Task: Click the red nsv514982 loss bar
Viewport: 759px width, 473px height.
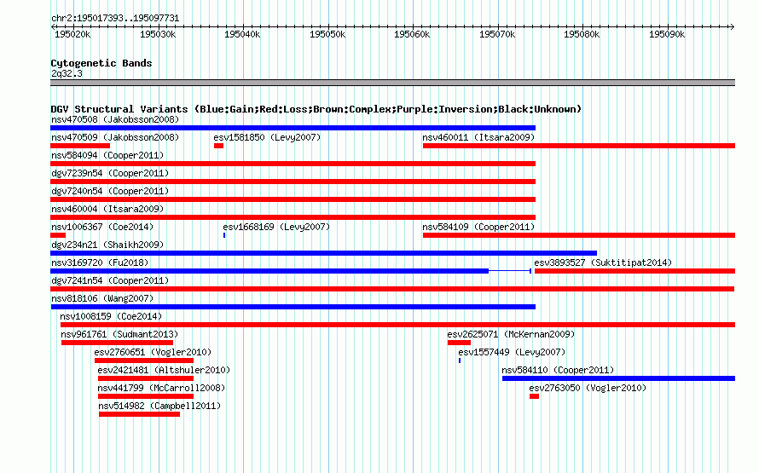Action: tap(139, 414)
